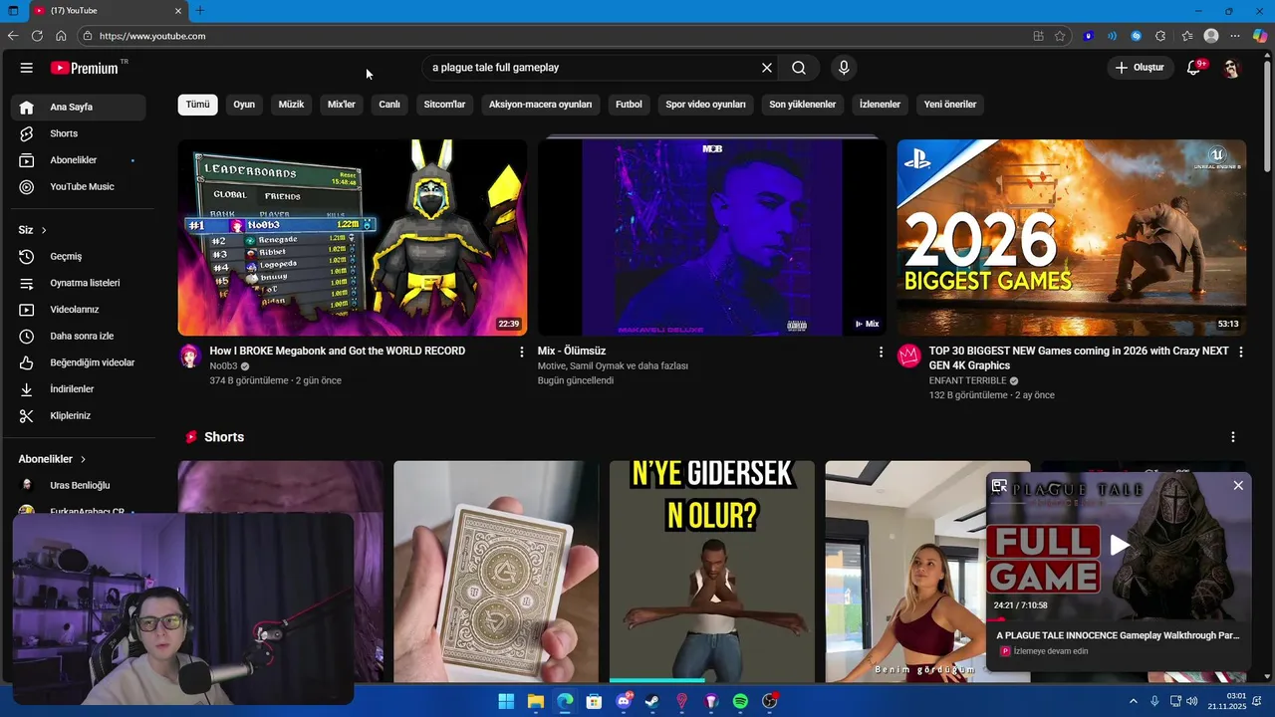Open Klipleriniz in the sidebar

tap(78, 415)
